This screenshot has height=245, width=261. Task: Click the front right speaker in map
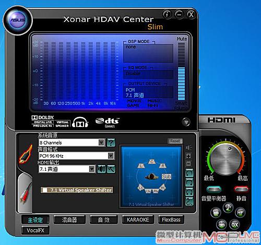click(x=162, y=166)
